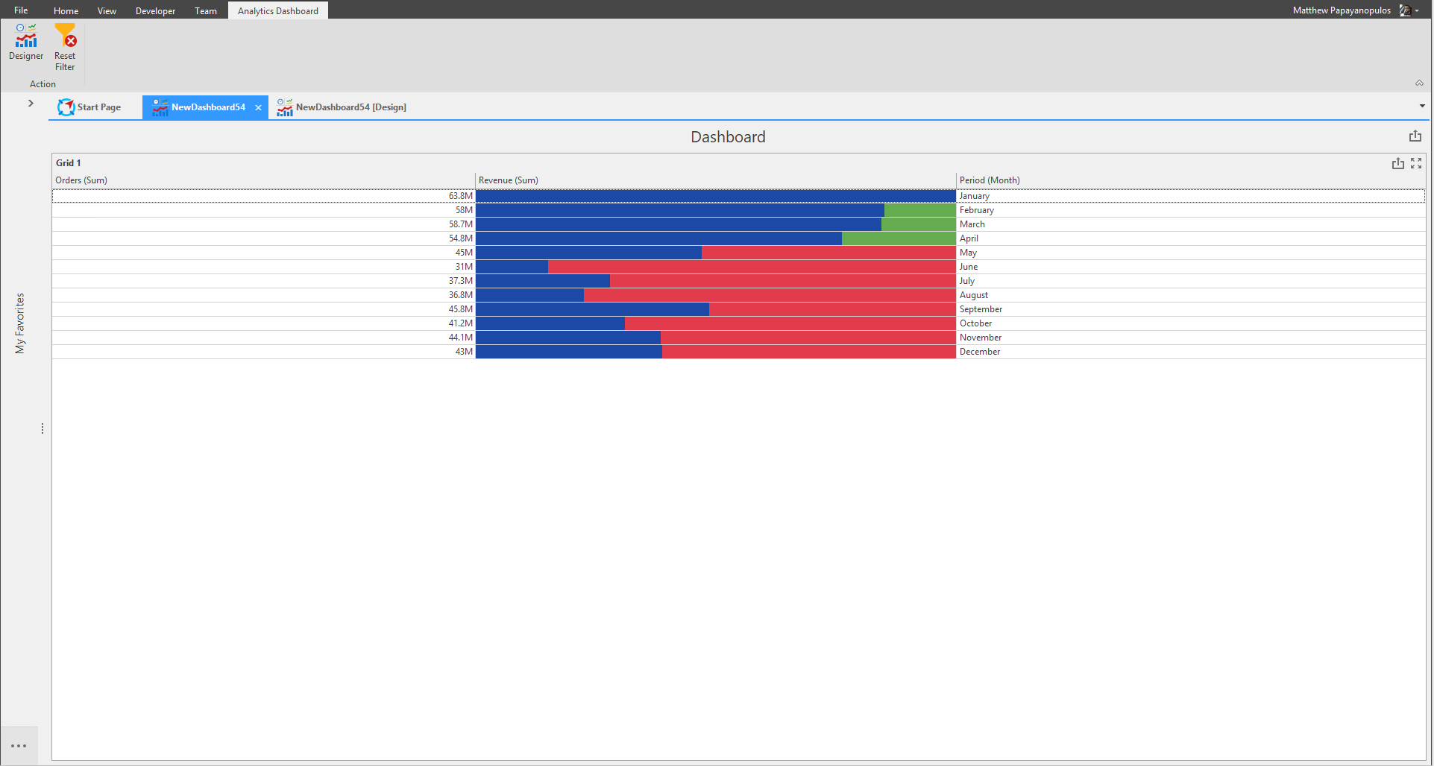Export Grid 1 using its export icon
The height and width of the screenshot is (766, 1434).
pos(1398,163)
